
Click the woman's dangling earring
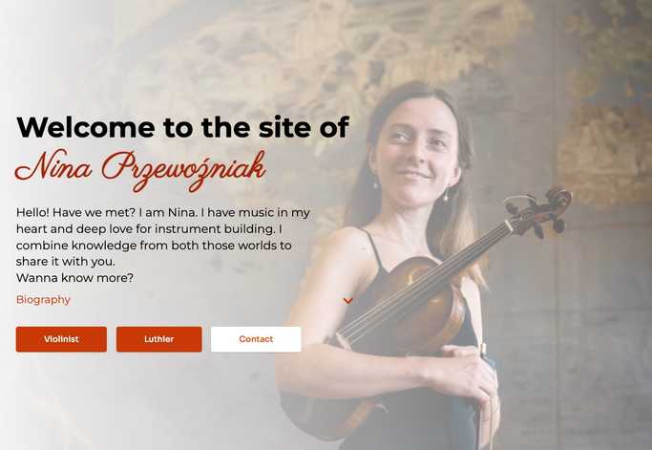tap(446, 196)
